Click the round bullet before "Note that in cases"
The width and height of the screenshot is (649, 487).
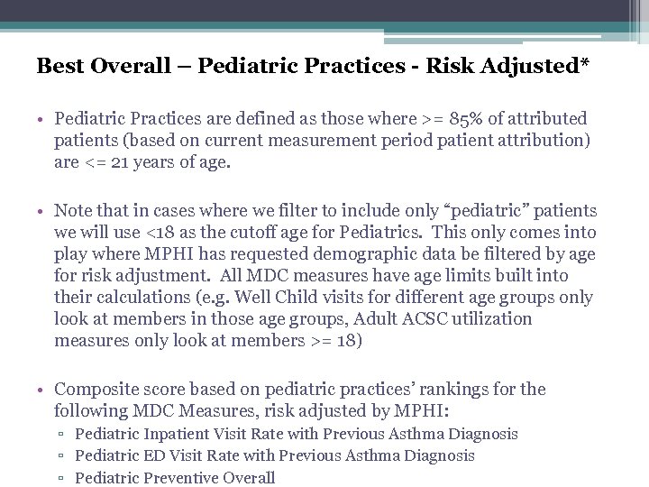coord(41,211)
